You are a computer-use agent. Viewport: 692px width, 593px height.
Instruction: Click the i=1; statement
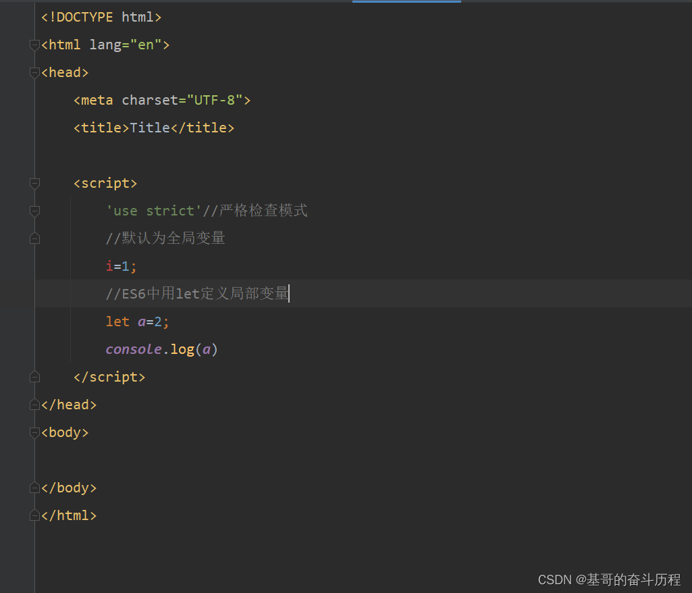[x=122, y=266]
